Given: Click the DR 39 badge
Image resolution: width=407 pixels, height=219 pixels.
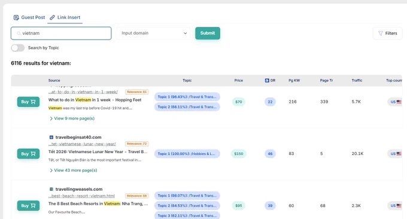Looking at the screenshot, I should click(x=270, y=205).
